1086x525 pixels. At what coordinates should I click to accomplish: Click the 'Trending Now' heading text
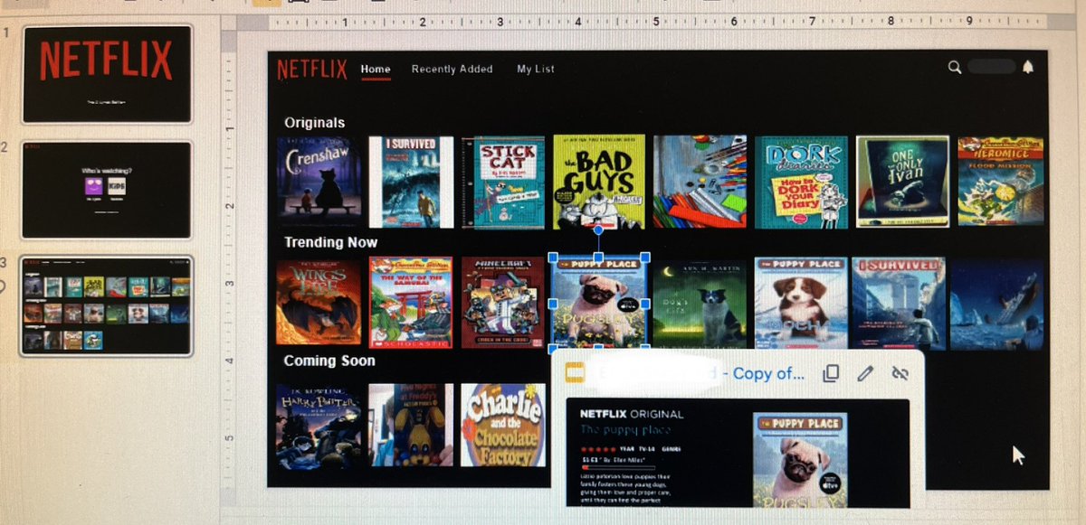330,242
